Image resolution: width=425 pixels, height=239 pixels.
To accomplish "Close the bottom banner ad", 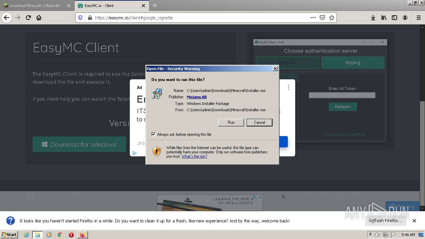I will 260,197.
